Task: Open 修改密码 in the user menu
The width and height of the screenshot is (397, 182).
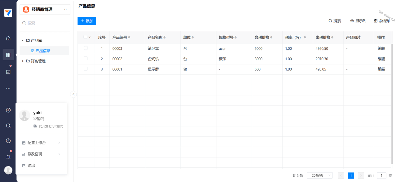Action: tap(35, 154)
